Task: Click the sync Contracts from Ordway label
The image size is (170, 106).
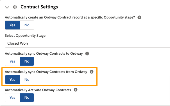Action: [x=46, y=72]
